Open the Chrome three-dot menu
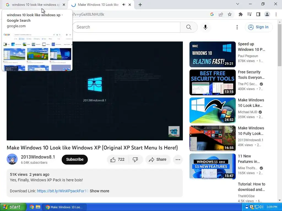Image resolution: width=282 pixels, height=211 pixels. click(x=276, y=14)
